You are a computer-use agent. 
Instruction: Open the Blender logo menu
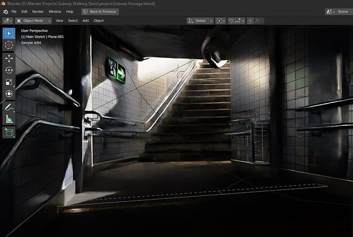(x=5, y=11)
